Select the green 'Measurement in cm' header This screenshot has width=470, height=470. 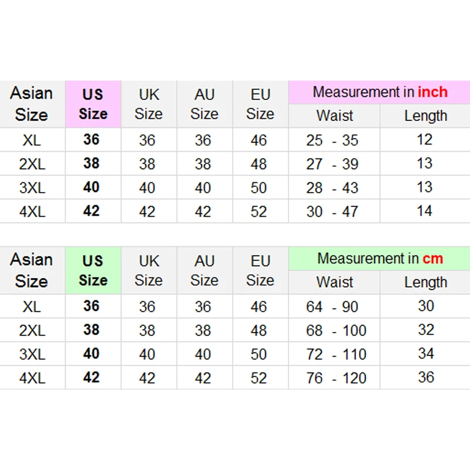coord(380,258)
